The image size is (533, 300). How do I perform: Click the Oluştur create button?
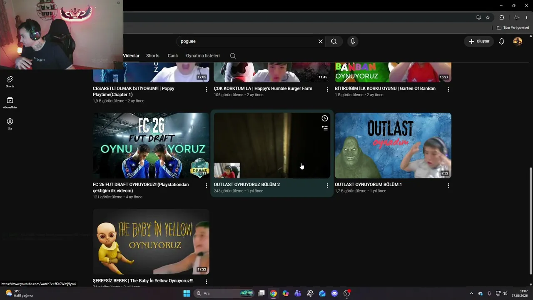479,41
